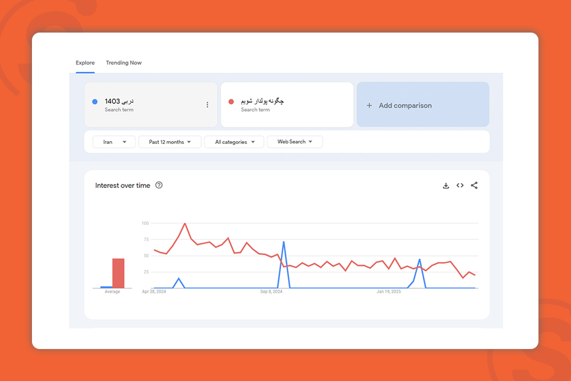
Task: Open the Iran region dropdown
Action: [x=114, y=142]
